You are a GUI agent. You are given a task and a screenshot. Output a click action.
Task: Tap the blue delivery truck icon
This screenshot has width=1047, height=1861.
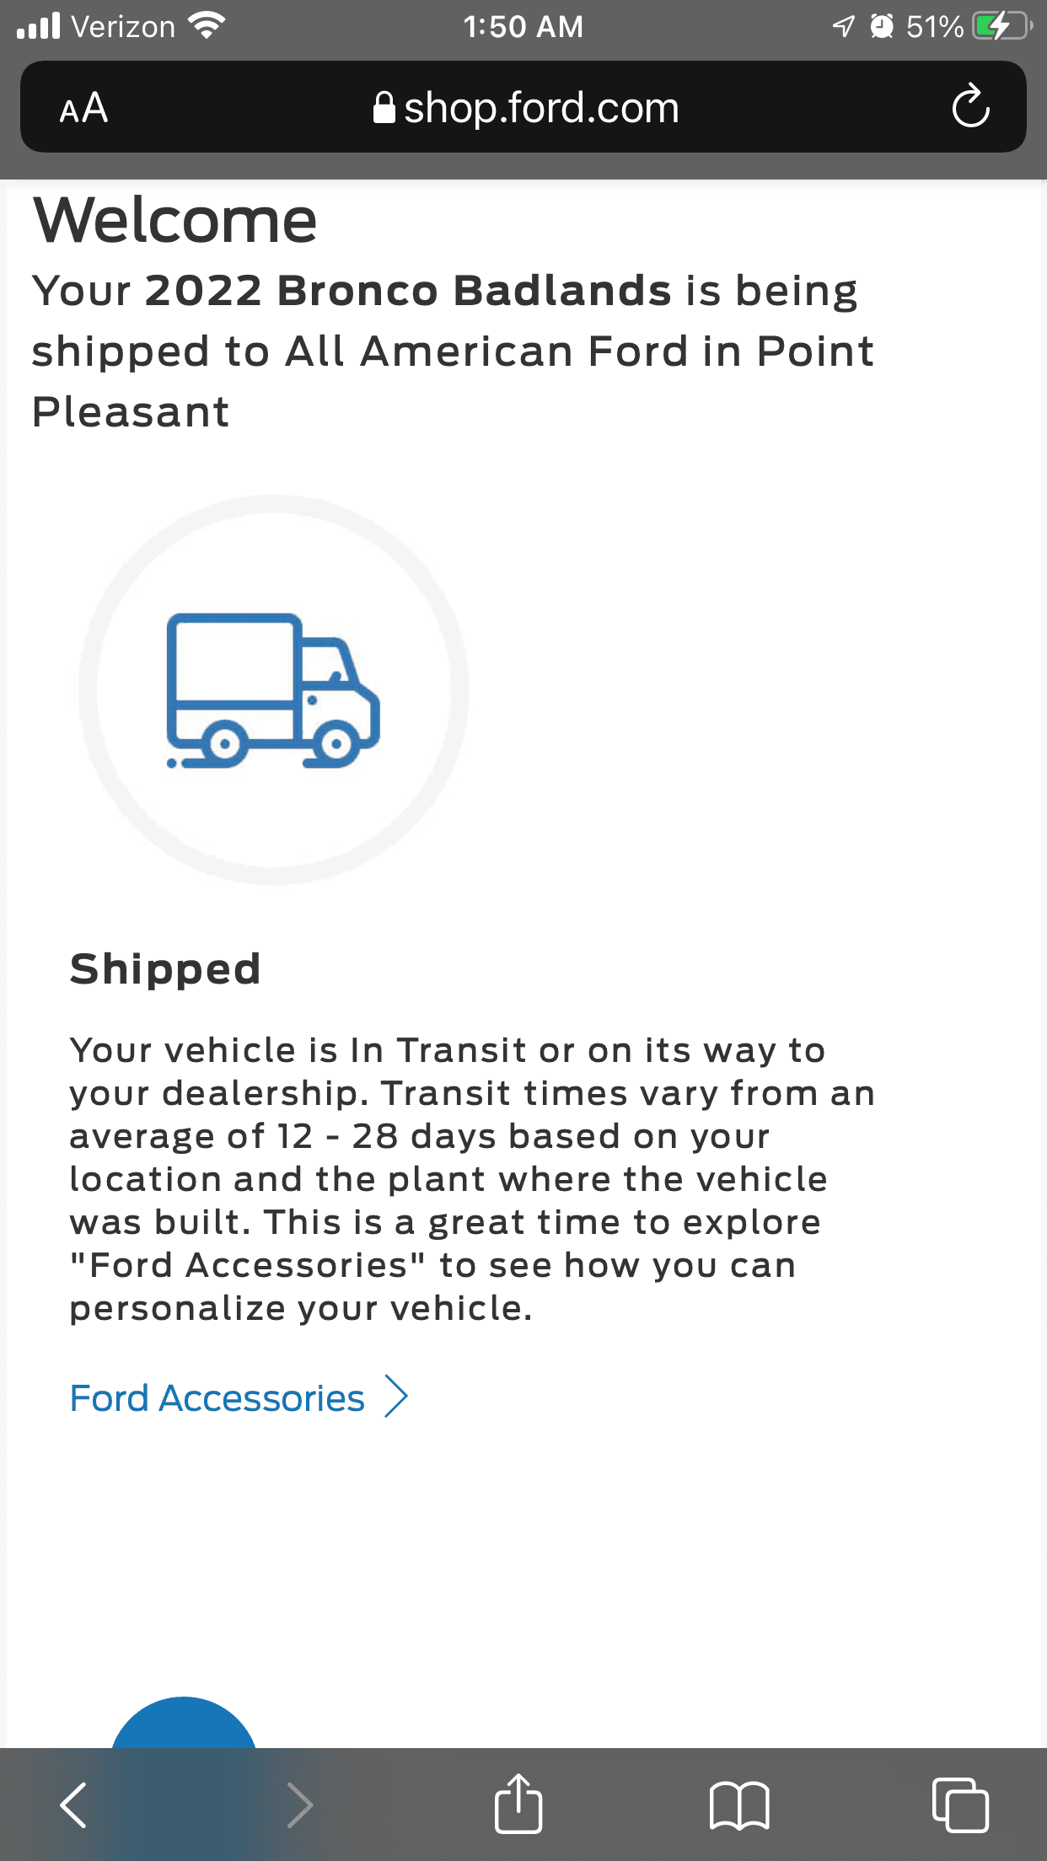[273, 690]
